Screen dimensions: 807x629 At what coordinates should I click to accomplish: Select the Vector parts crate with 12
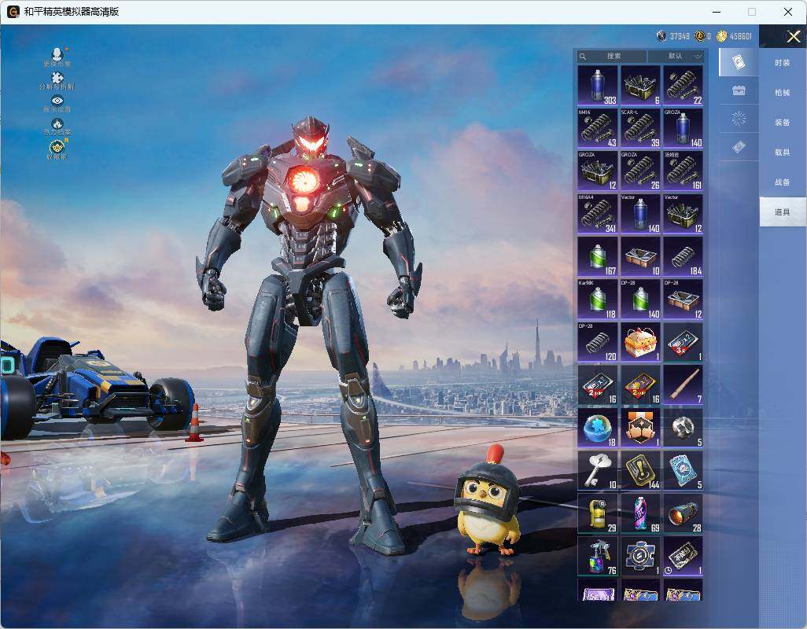683,213
